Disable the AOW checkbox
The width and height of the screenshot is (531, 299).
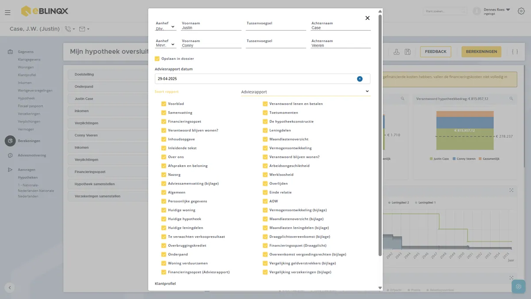tap(265, 201)
